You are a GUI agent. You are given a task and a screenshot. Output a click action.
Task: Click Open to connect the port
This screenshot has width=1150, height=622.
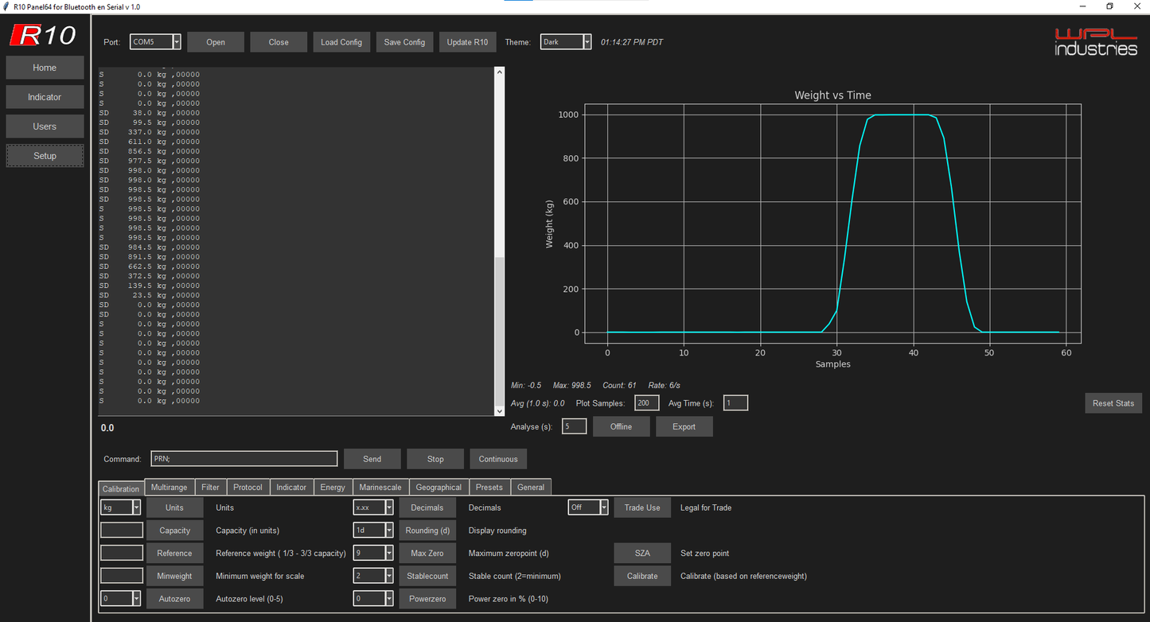tap(216, 42)
